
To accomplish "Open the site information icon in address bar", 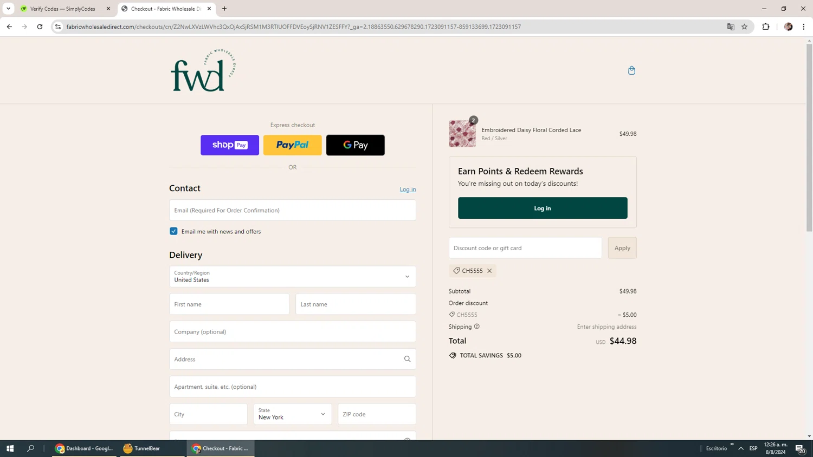I will coord(58,27).
